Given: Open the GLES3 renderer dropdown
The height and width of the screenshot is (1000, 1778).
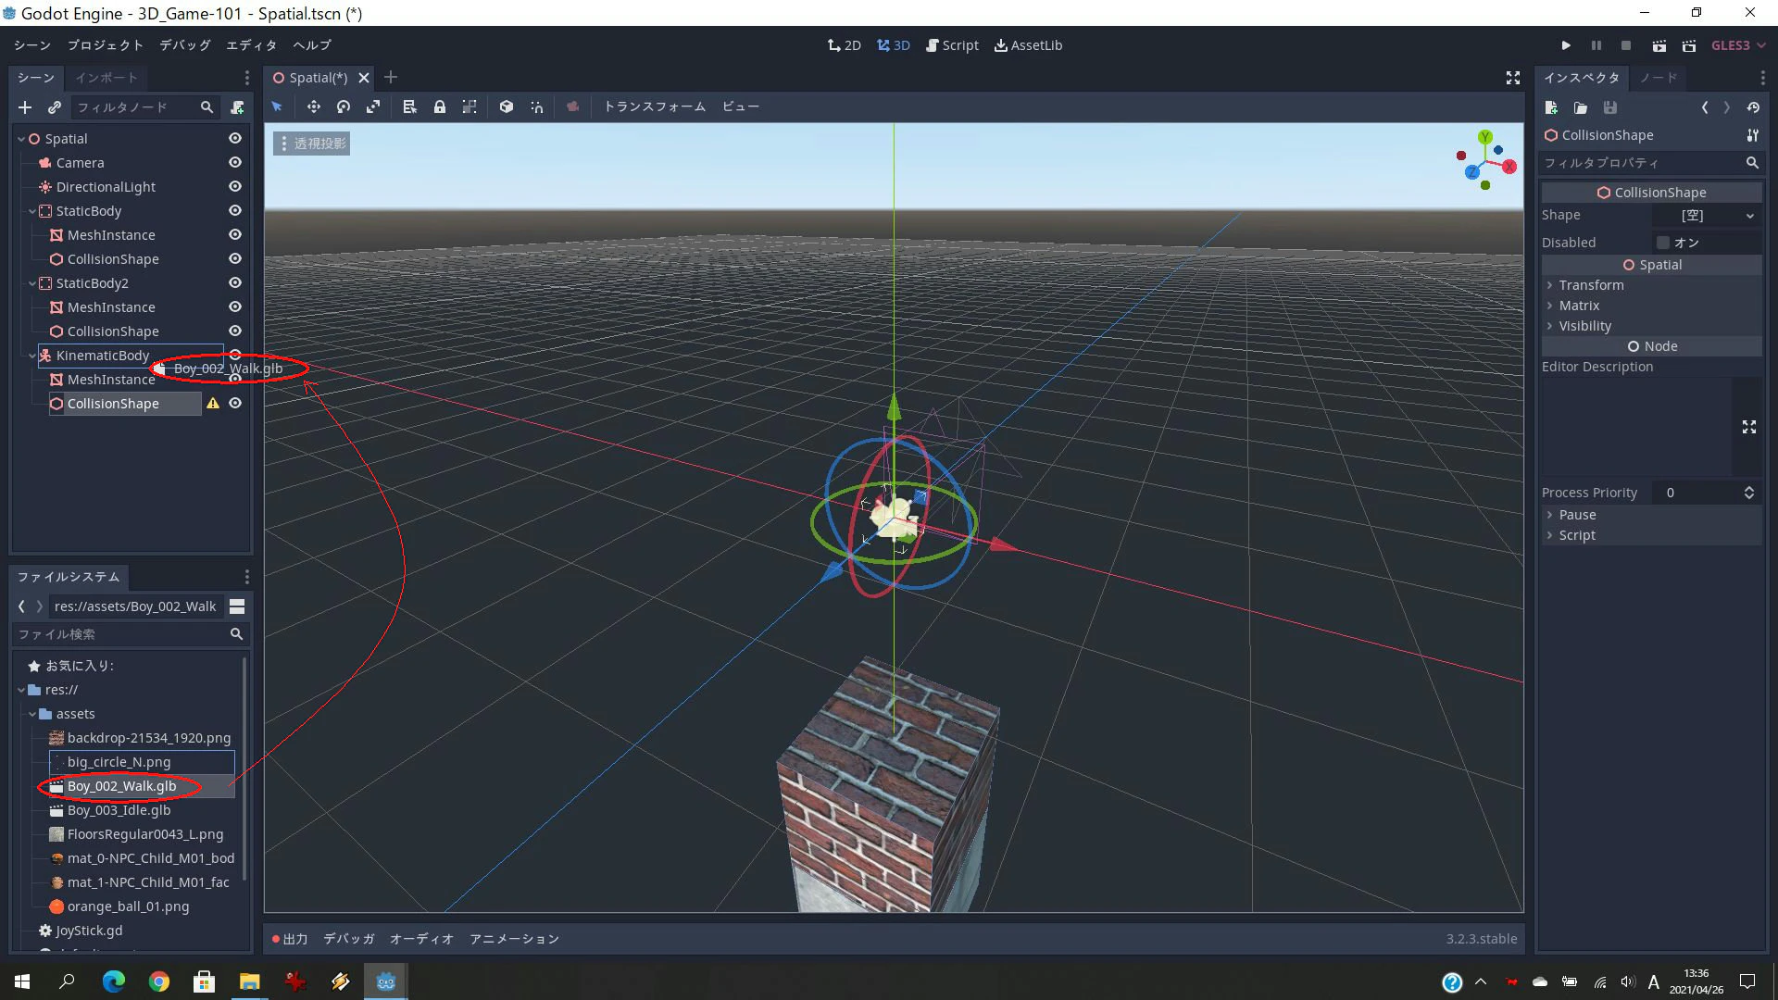Looking at the screenshot, I should 1738,45.
